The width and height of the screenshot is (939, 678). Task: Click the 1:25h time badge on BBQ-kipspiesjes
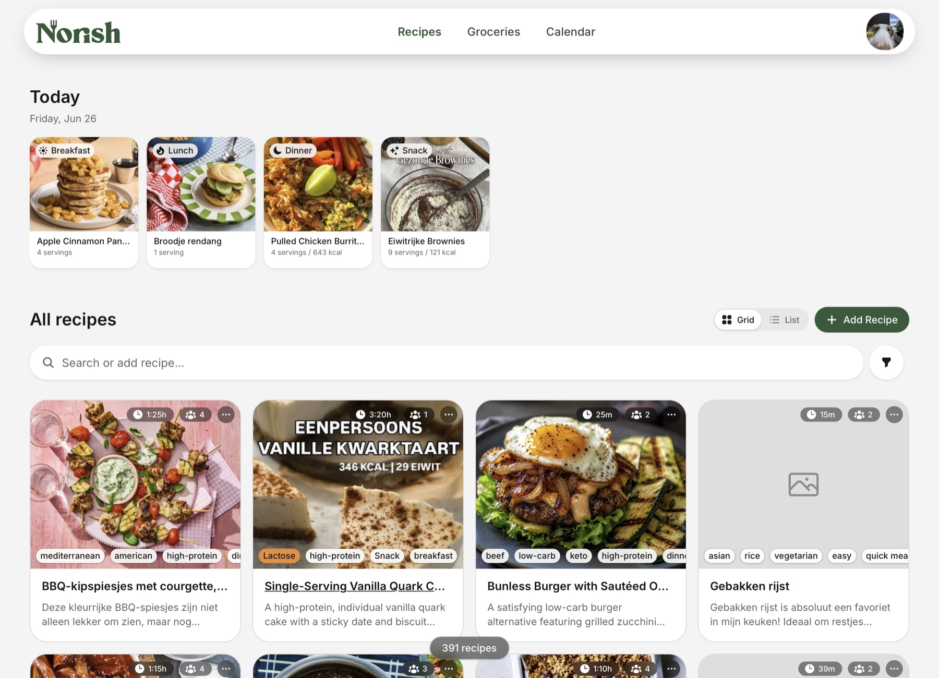150,415
